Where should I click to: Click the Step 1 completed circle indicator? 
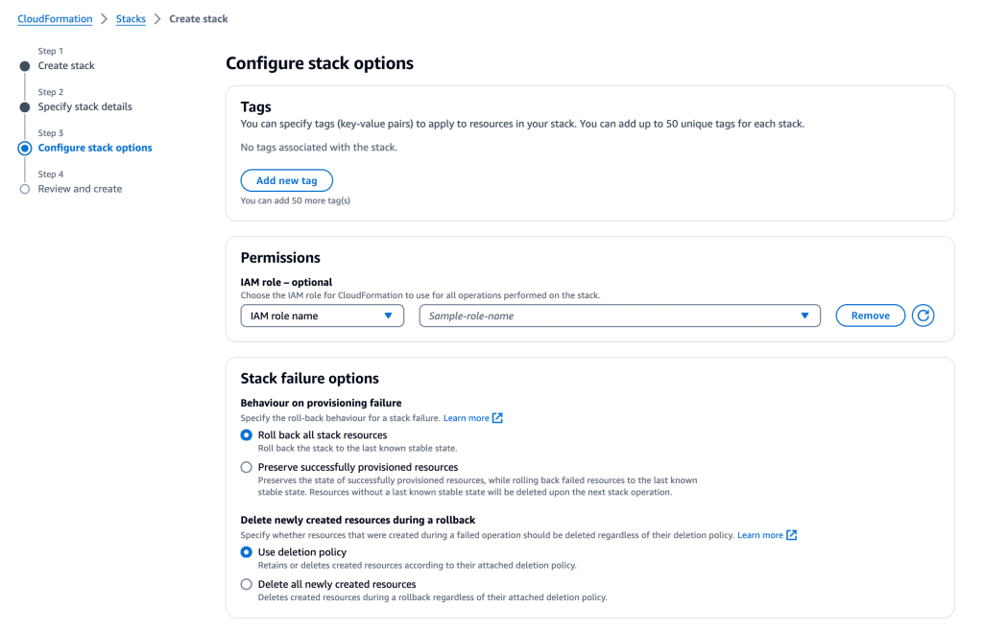[x=23, y=65]
